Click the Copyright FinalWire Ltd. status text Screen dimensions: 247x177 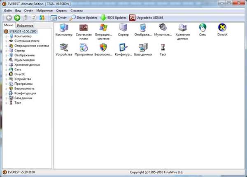pos(156,172)
